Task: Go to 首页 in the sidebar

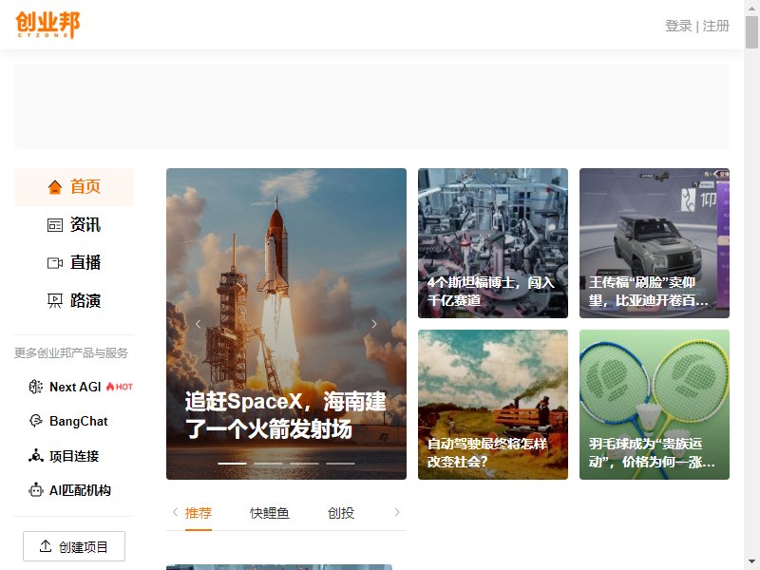Action: click(74, 187)
